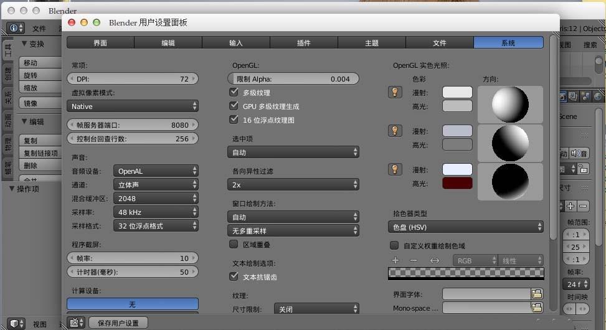Open the info editor type icon in main window
Viewport: 606px width, 330px height.
point(16,28)
